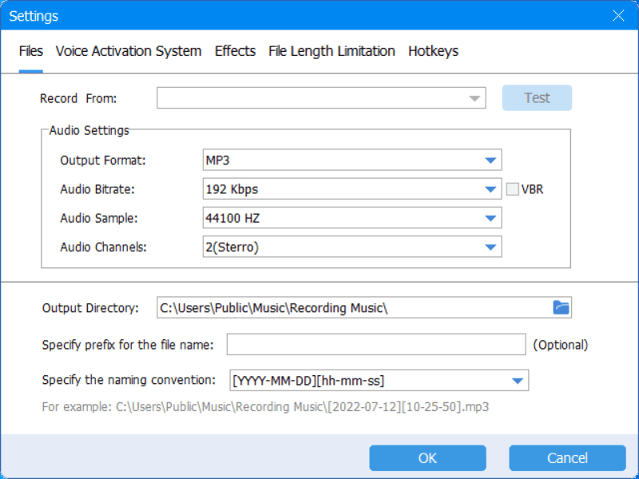This screenshot has width=639, height=479.
Task: Click the file name prefix input field
Action: coord(375,345)
